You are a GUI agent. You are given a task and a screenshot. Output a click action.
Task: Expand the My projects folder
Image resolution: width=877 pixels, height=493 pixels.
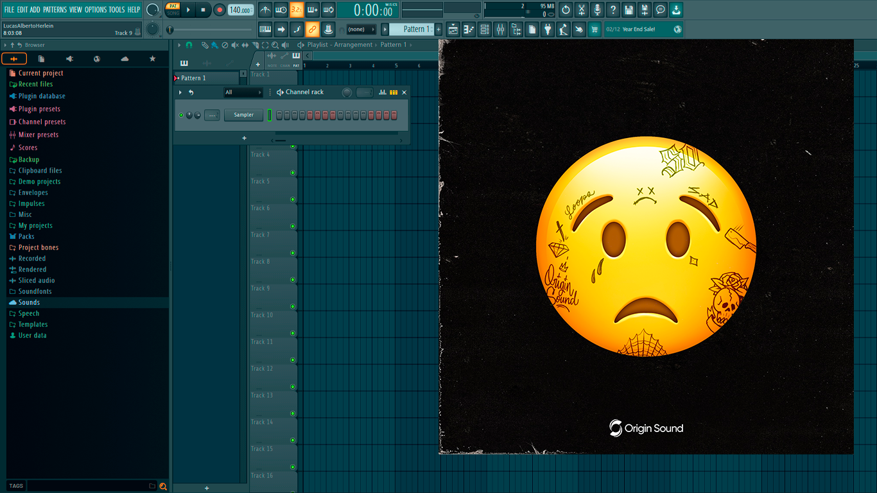pyautogui.click(x=35, y=225)
